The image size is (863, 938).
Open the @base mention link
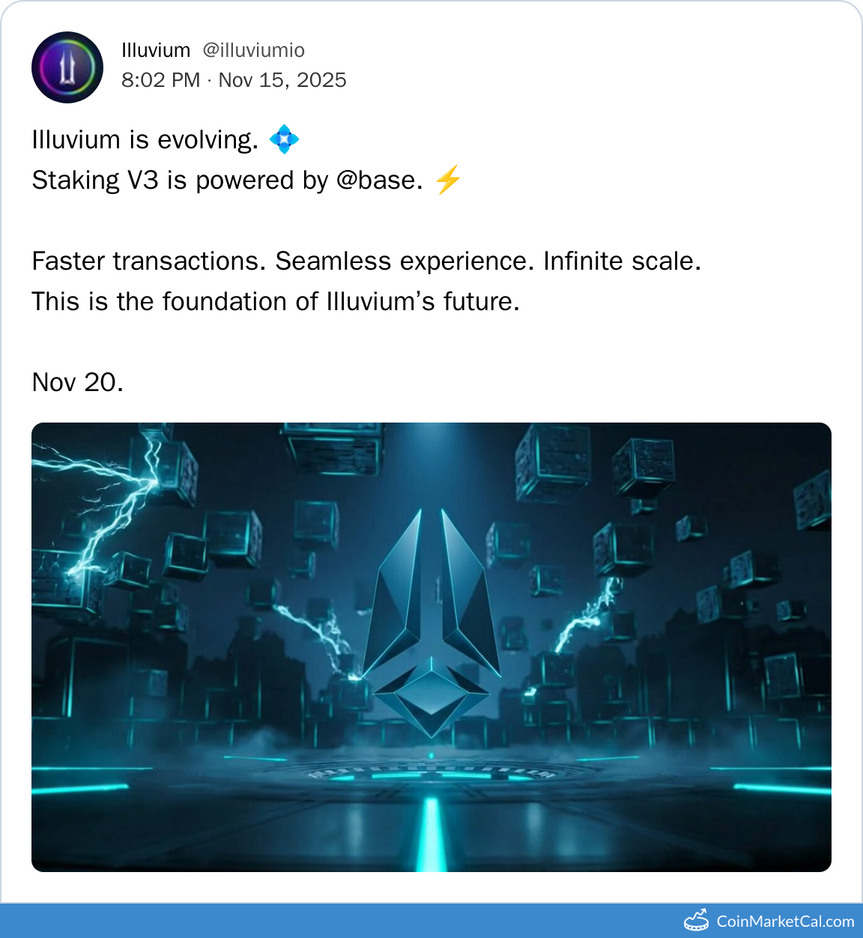click(375, 181)
